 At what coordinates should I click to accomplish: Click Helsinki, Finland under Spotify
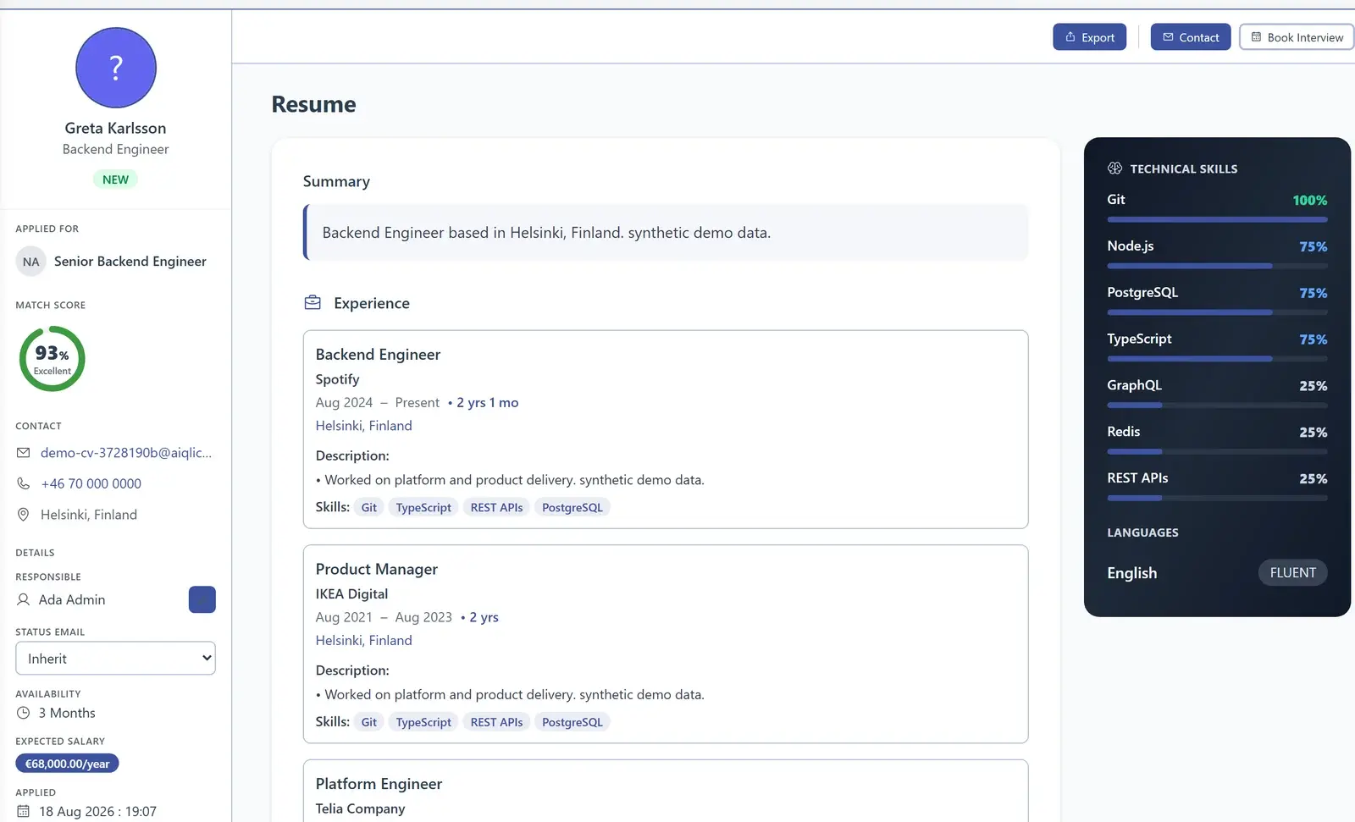[364, 426]
